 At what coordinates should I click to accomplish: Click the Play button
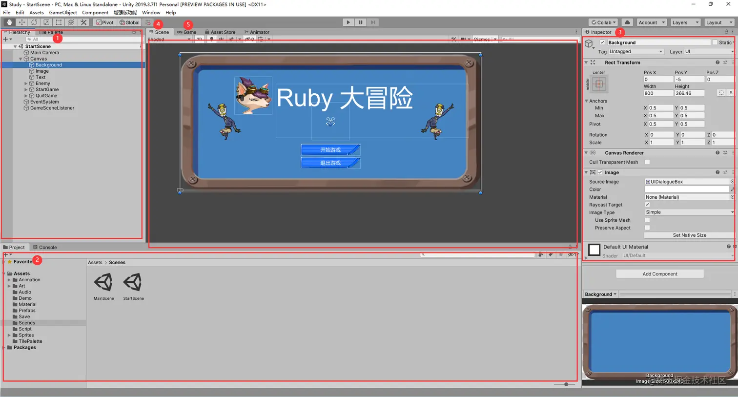pyautogui.click(x=348, y=22)
